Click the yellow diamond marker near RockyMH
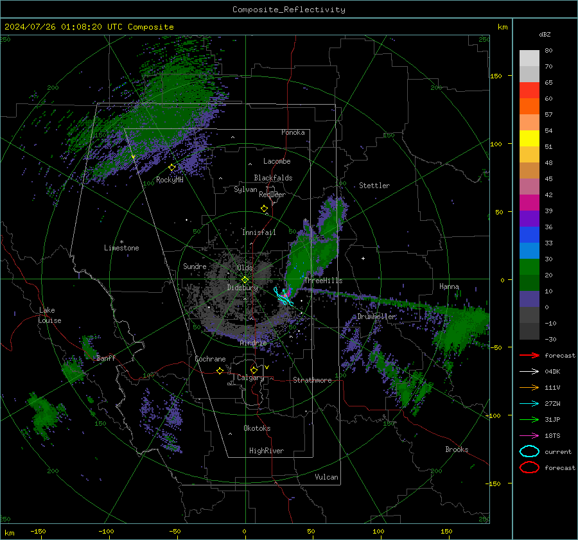578x540 pixels. [171, 168]
